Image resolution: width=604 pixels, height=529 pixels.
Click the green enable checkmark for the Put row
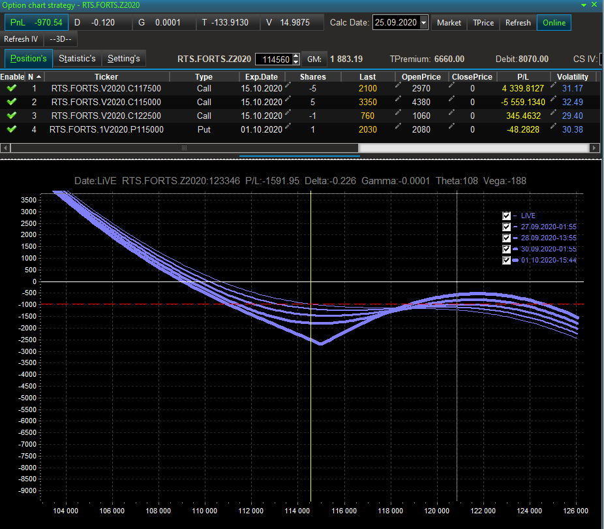pos(11,129)
